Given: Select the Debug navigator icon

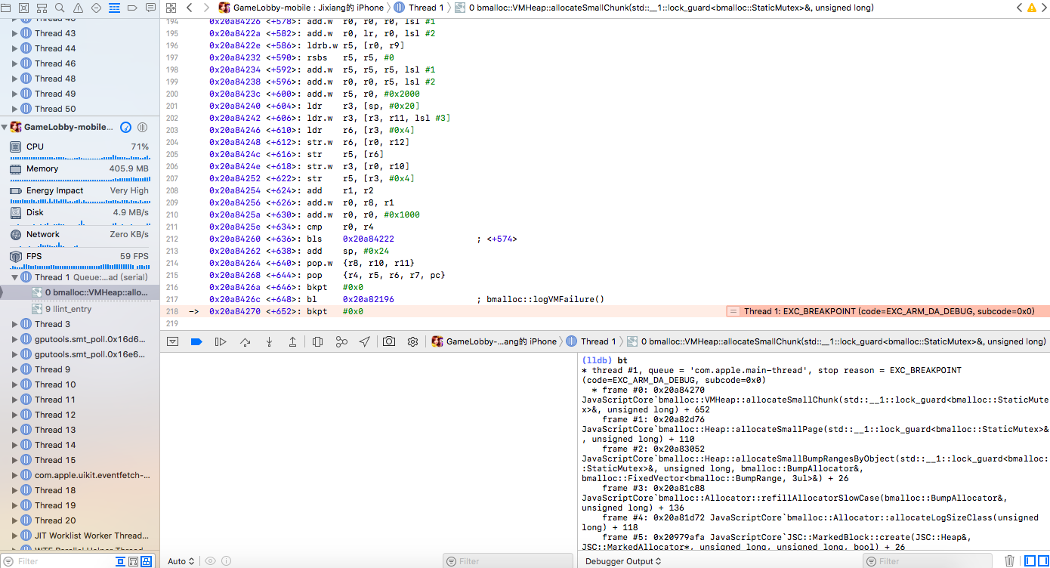Looking at the screenshot, I should 114,8.
